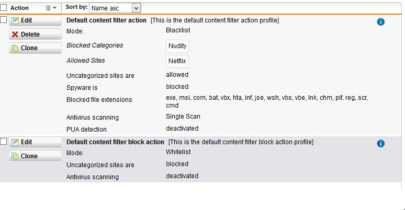Tick the select-all checkbox beside Action

[x=3, y=8]
